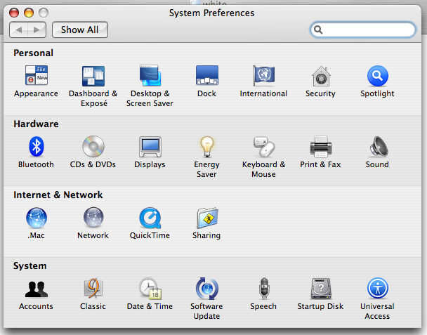Screen dimensions: 427x335
Task: Open the Dock preferences icon
Action: pyautogui.click(x=207, y=75)
